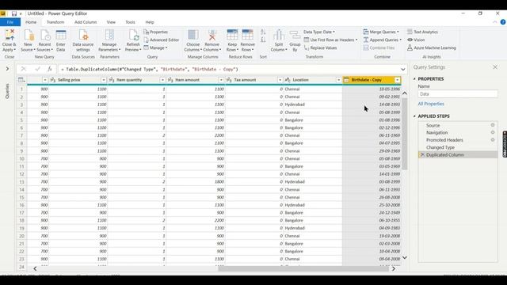
Task: Open the Data Type: Date dropdown
Action: coord(318,32)
